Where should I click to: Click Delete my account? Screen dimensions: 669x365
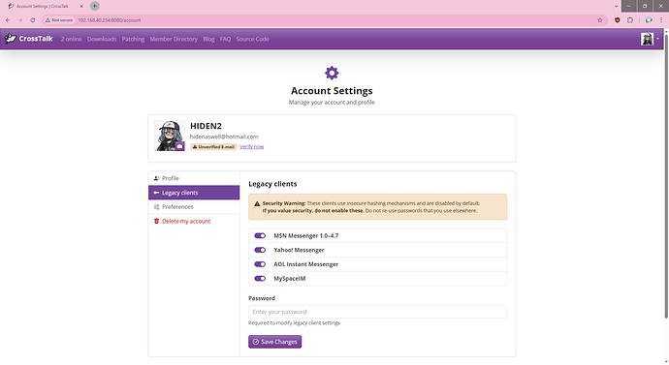[194, 221]
